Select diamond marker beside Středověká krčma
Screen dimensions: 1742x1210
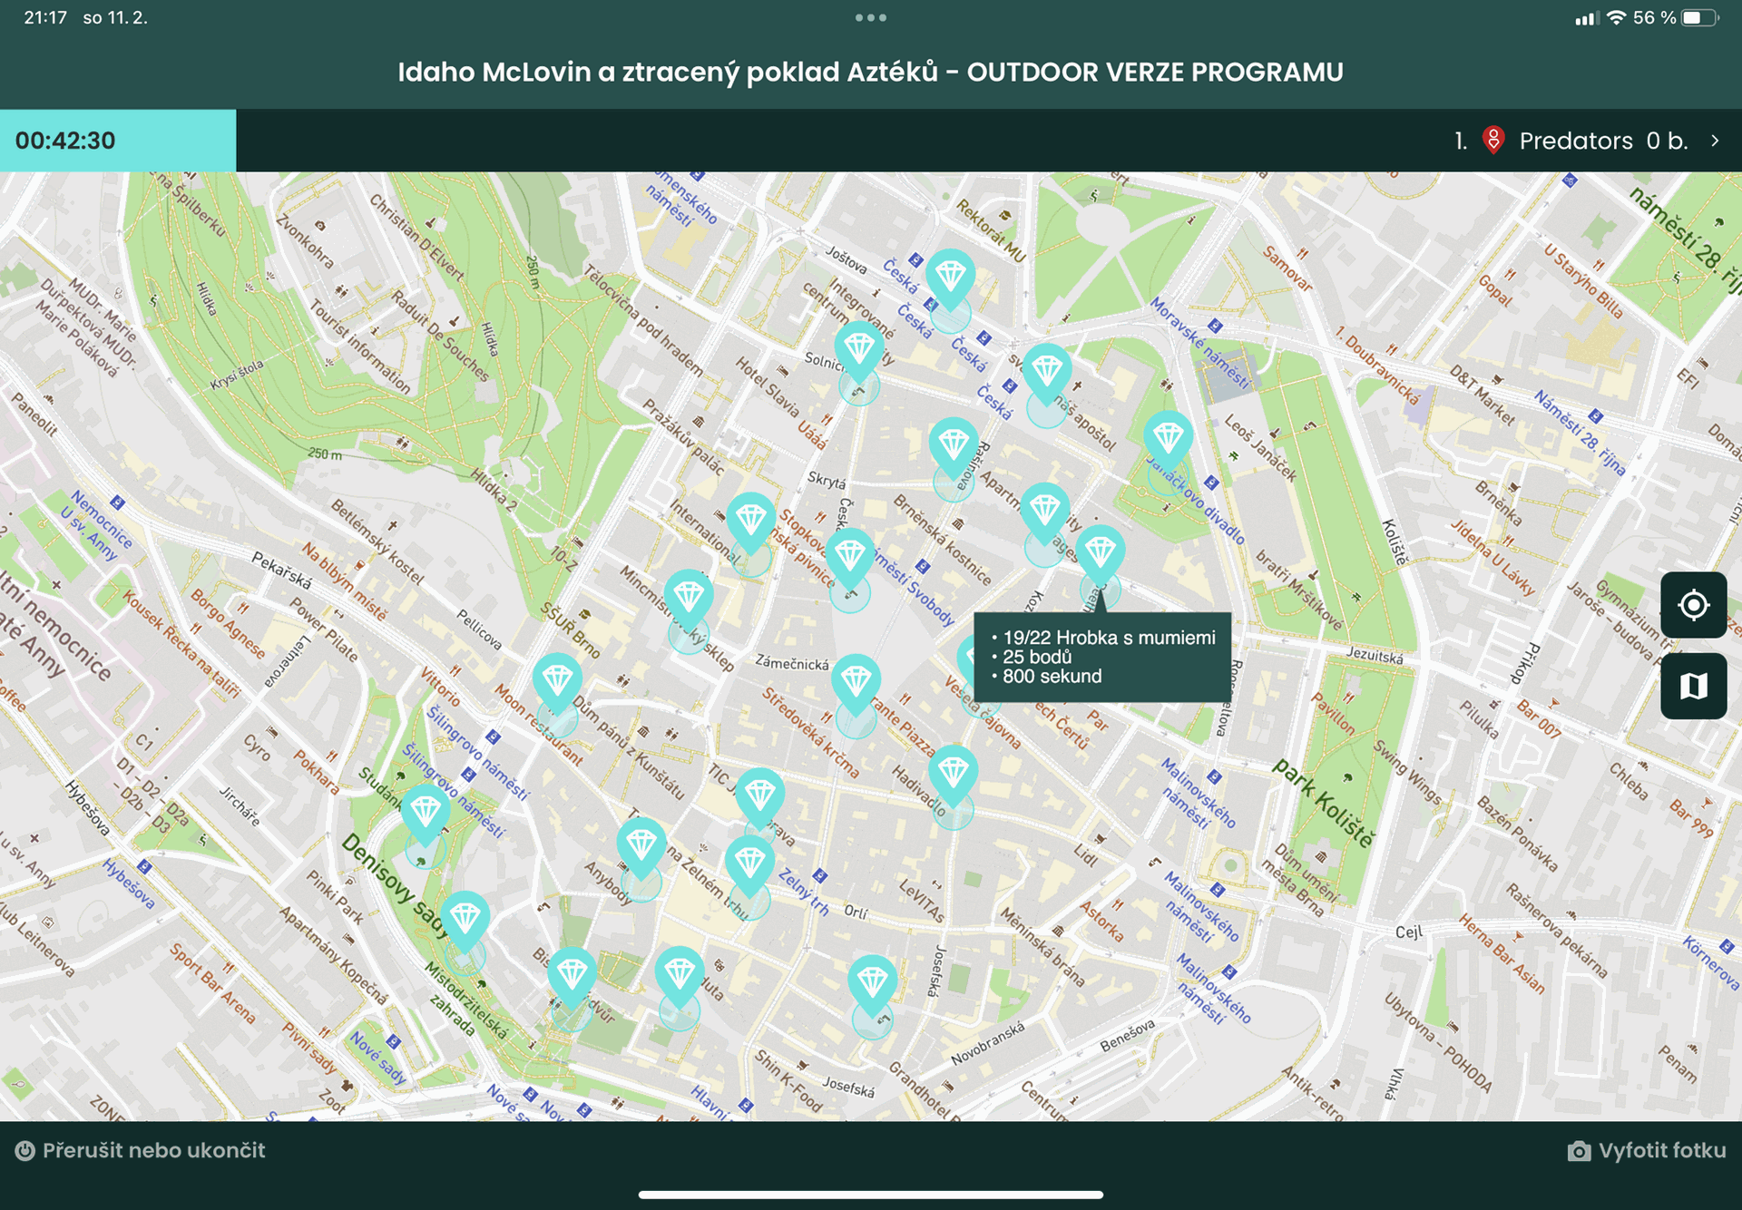coord(856,684)
